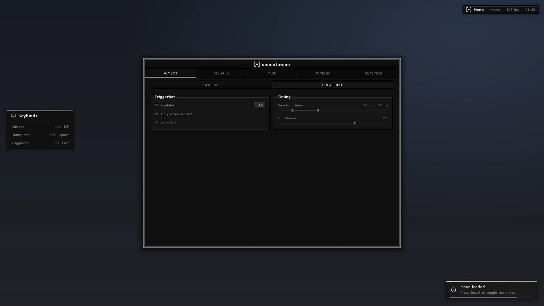Open the SETTINGS tab
The height and width of the screenshot is (306, 544).
click(x=373, y=73)
